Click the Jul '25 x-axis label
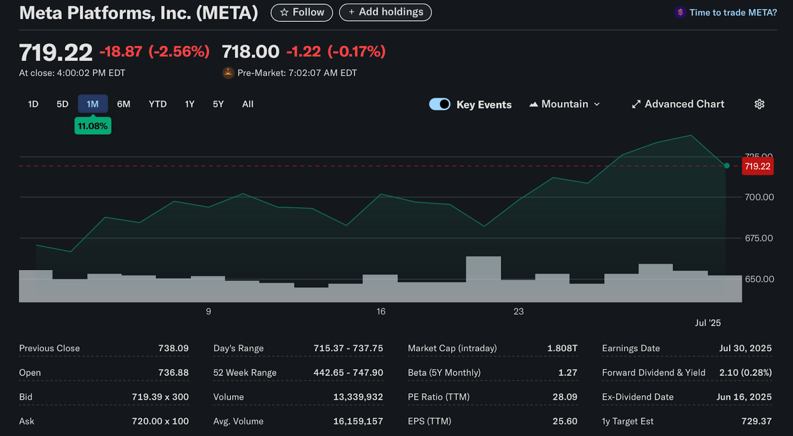Image resolution: width=793 pixels, height=436 pixels. pyautogui.click(x=708, y=323)
